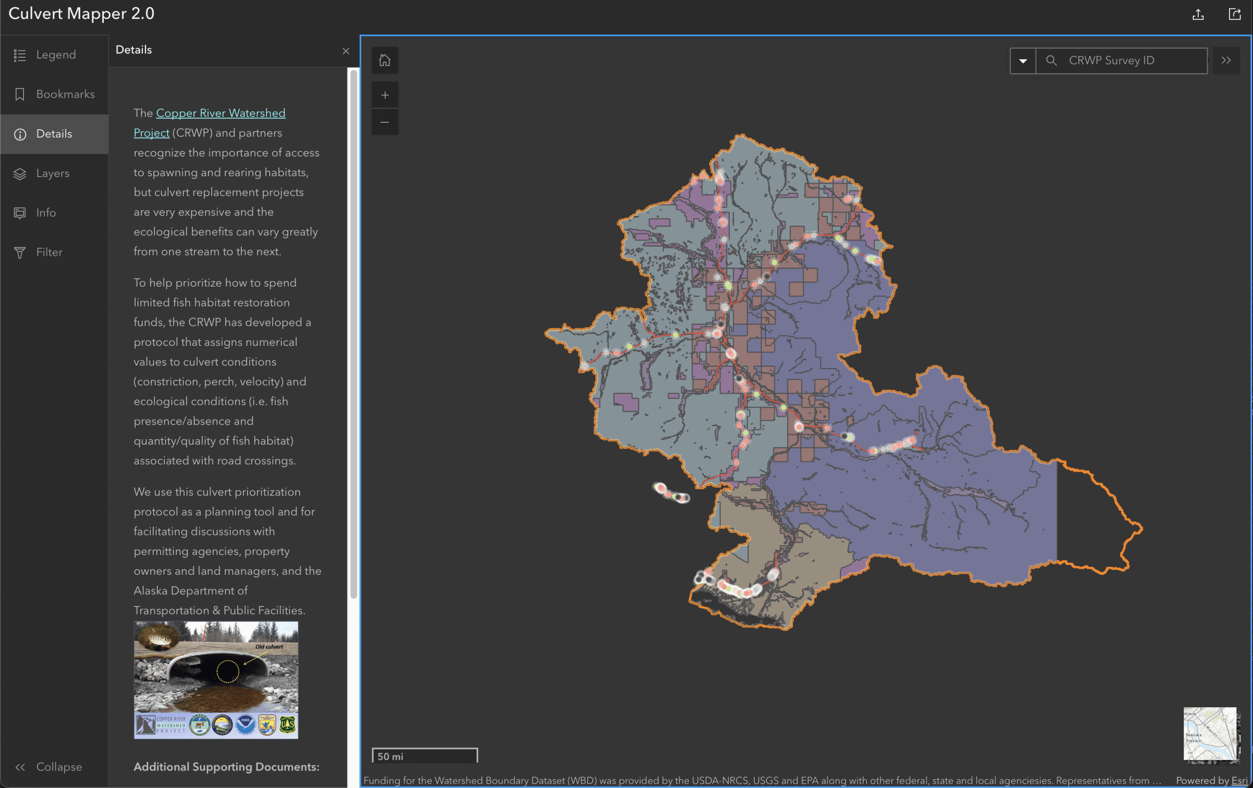The height and width of the screenshot is (788, 1253).
Task: Click the share upload icon in header
Action: pos(1198,15)
